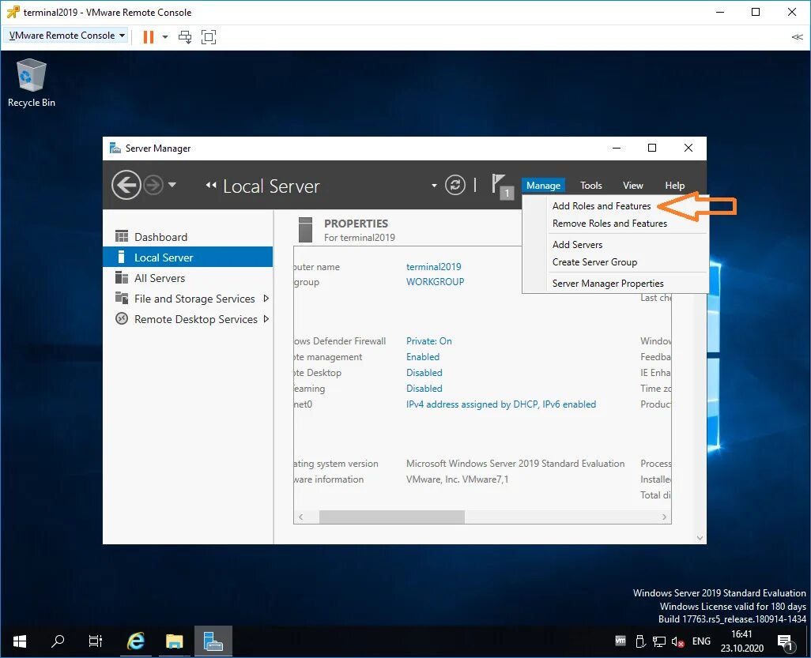Click USB device tray icon
The width and height of the screenshot is (811, 658).
coord(639,641)
